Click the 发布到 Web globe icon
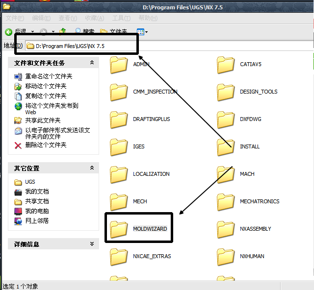This screenshot has width=314, height=290. click(18, 106)
